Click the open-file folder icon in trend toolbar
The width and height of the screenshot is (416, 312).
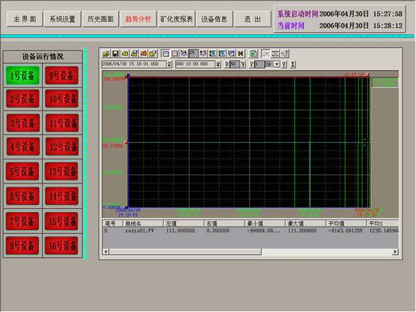tap(106, 53)
